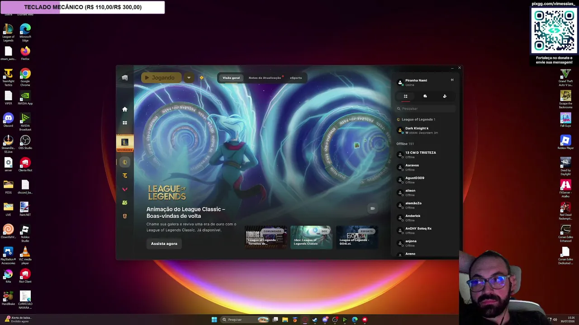Open the eSports tab
579x325 pixels.
296,78
